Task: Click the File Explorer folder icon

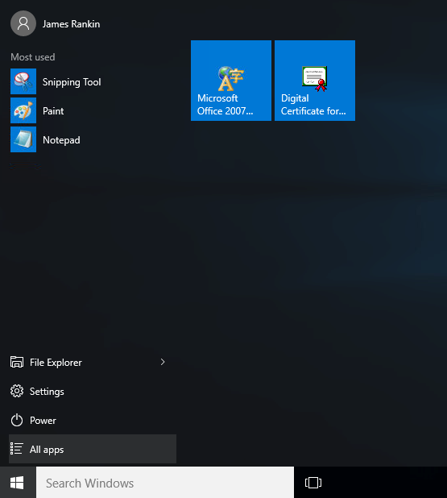Action: 16,362
